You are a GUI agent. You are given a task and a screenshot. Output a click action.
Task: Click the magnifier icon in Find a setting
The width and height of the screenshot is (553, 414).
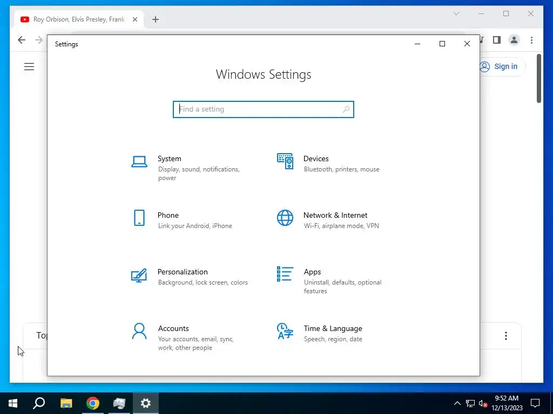coord(346,109)
